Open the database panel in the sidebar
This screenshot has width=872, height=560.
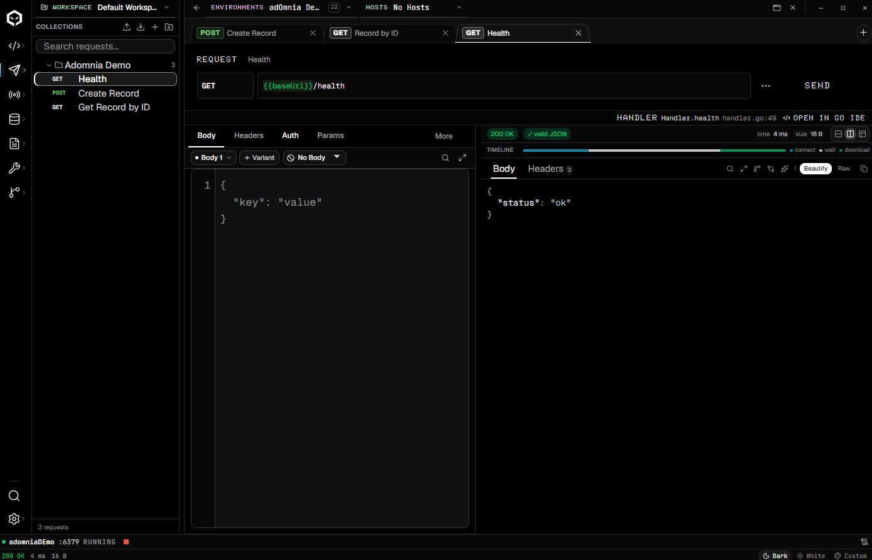pos(14,119)
